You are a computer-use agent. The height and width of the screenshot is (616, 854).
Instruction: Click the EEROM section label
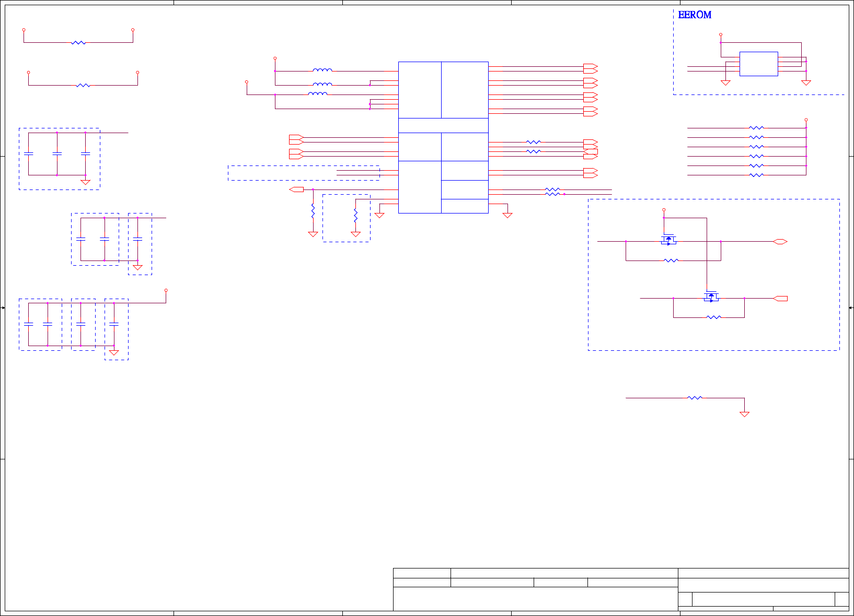click(x=695, y=15)
